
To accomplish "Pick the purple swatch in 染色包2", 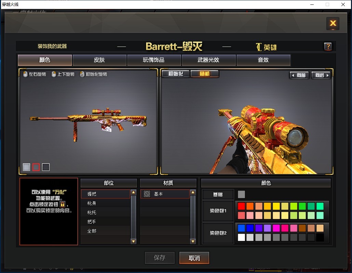I will (x=259, y=228).
